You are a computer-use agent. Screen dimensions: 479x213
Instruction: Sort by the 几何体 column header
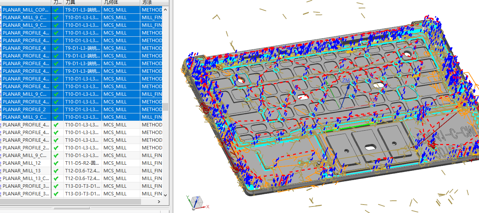click(x=121, y=2)
